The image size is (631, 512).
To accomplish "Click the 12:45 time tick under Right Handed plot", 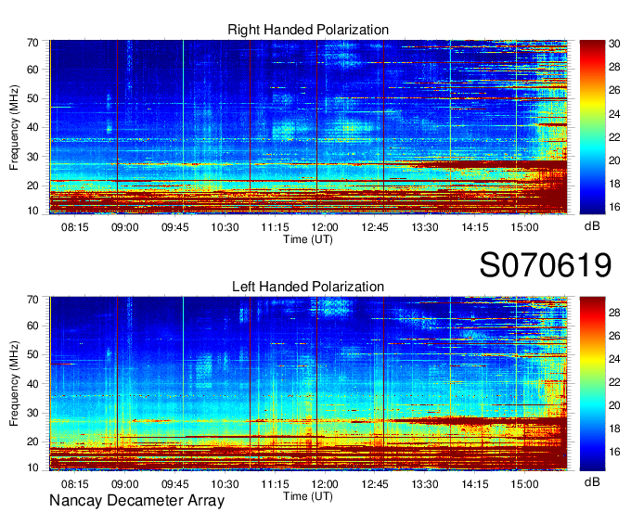I will (375, 227).
